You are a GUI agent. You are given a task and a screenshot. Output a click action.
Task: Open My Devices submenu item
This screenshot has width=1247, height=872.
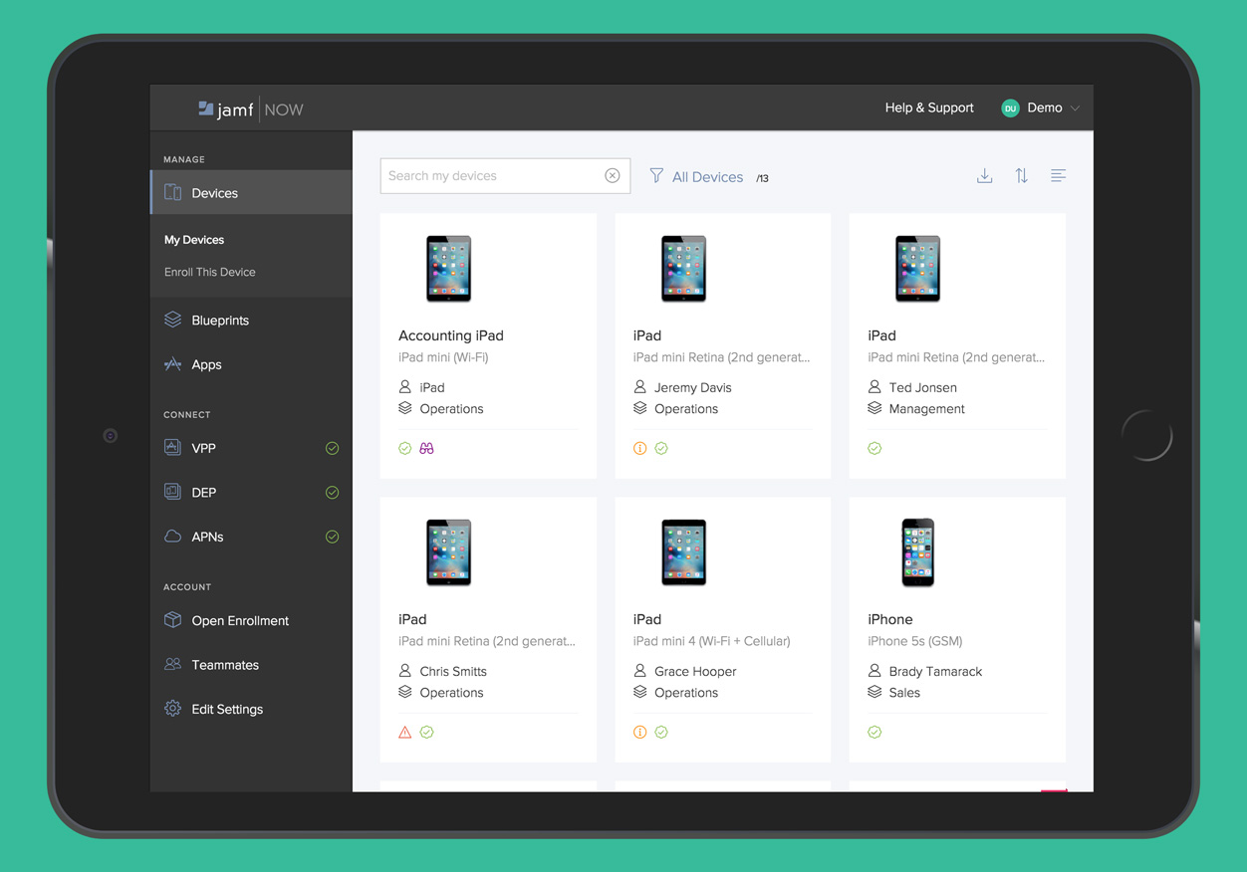(x=194, y=240)
